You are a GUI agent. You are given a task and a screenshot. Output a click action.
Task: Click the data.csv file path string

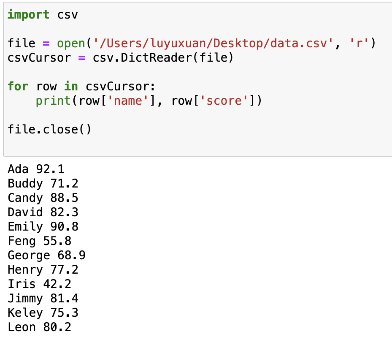coord(213,43)
